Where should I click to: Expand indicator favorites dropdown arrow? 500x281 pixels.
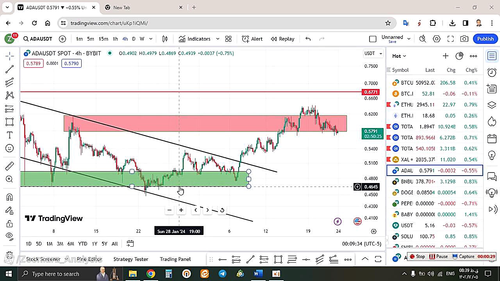(218, 39)
